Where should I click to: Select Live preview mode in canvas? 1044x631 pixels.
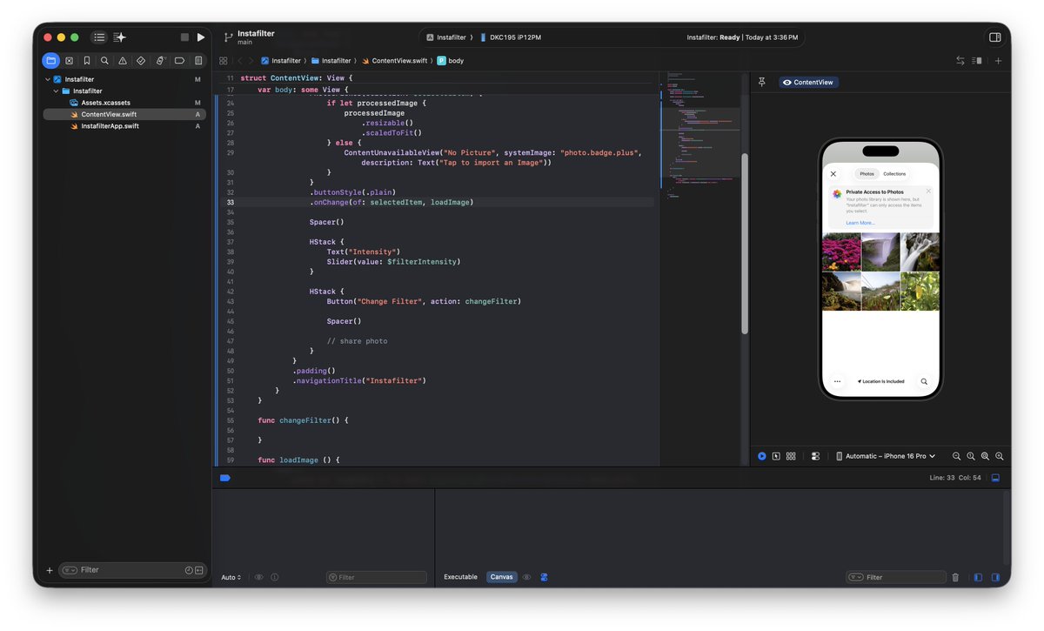coord(762,456)
